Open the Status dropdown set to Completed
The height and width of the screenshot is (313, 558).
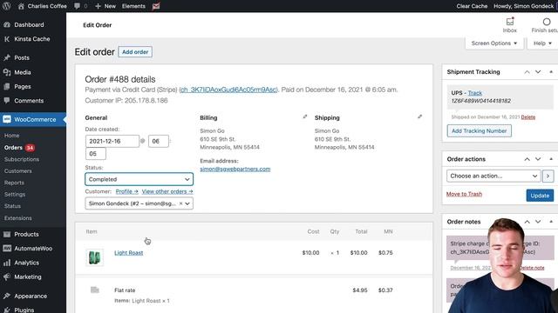click(x=139, y=179)
